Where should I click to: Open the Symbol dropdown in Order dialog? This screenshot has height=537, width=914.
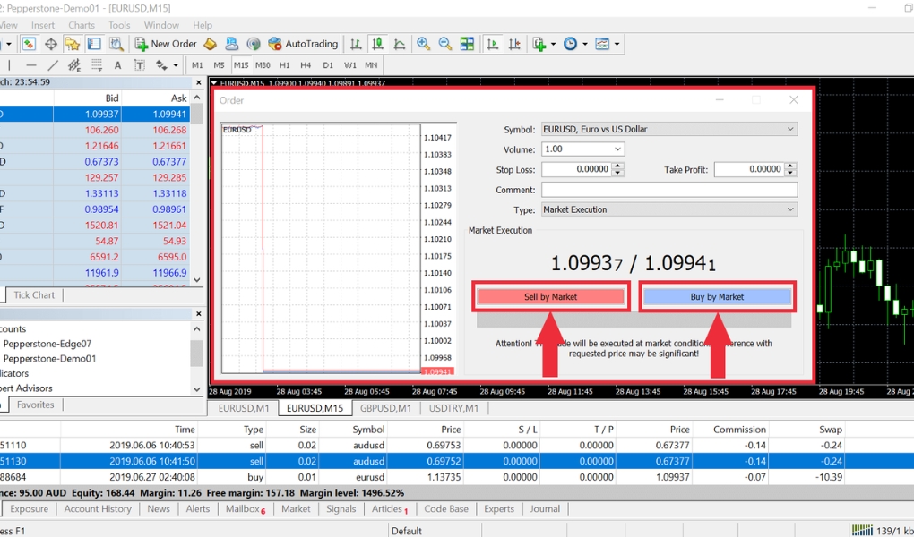click(669, 129)
